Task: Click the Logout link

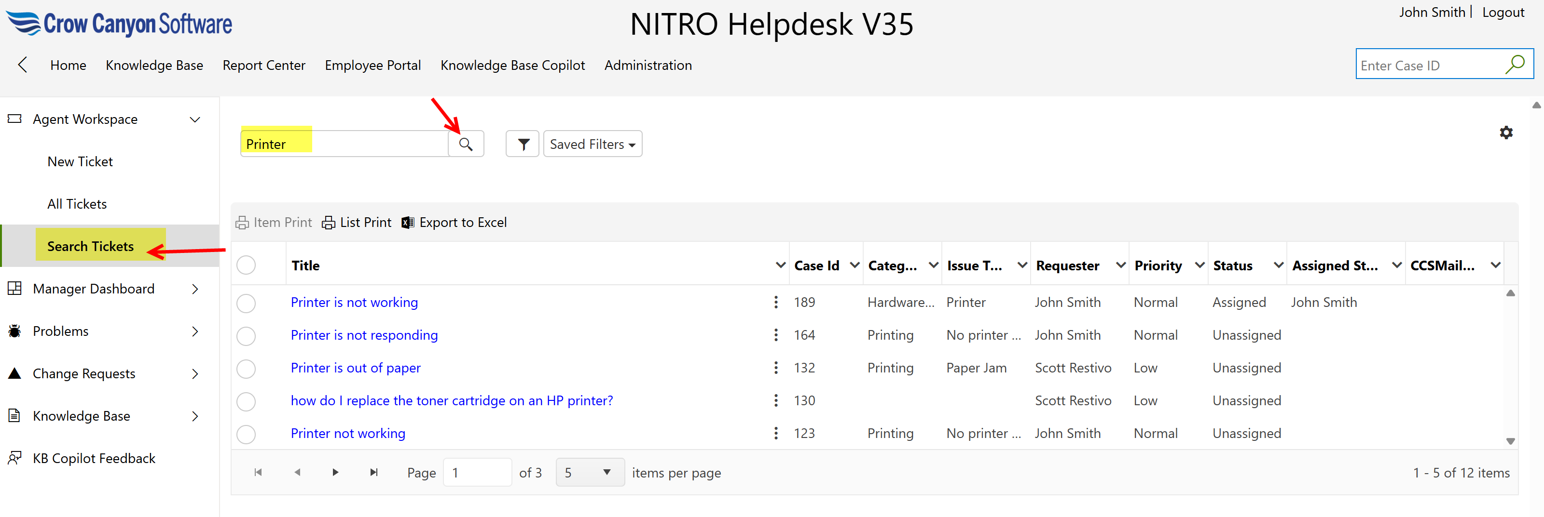Action: 1503,13
